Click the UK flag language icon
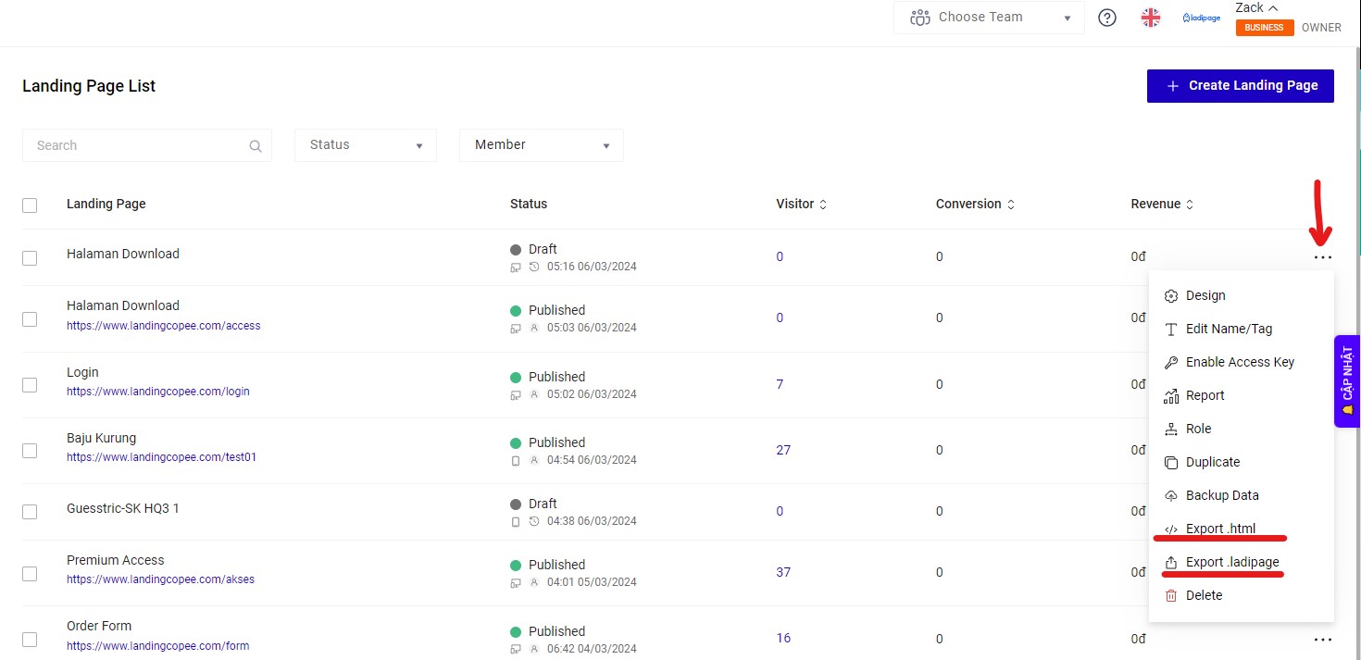 tap(1151, 18)
